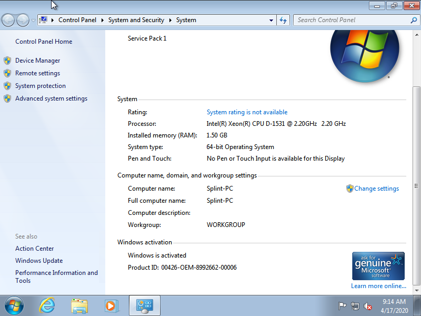Click the shield icon beside Remote settings

coord(7,73)
